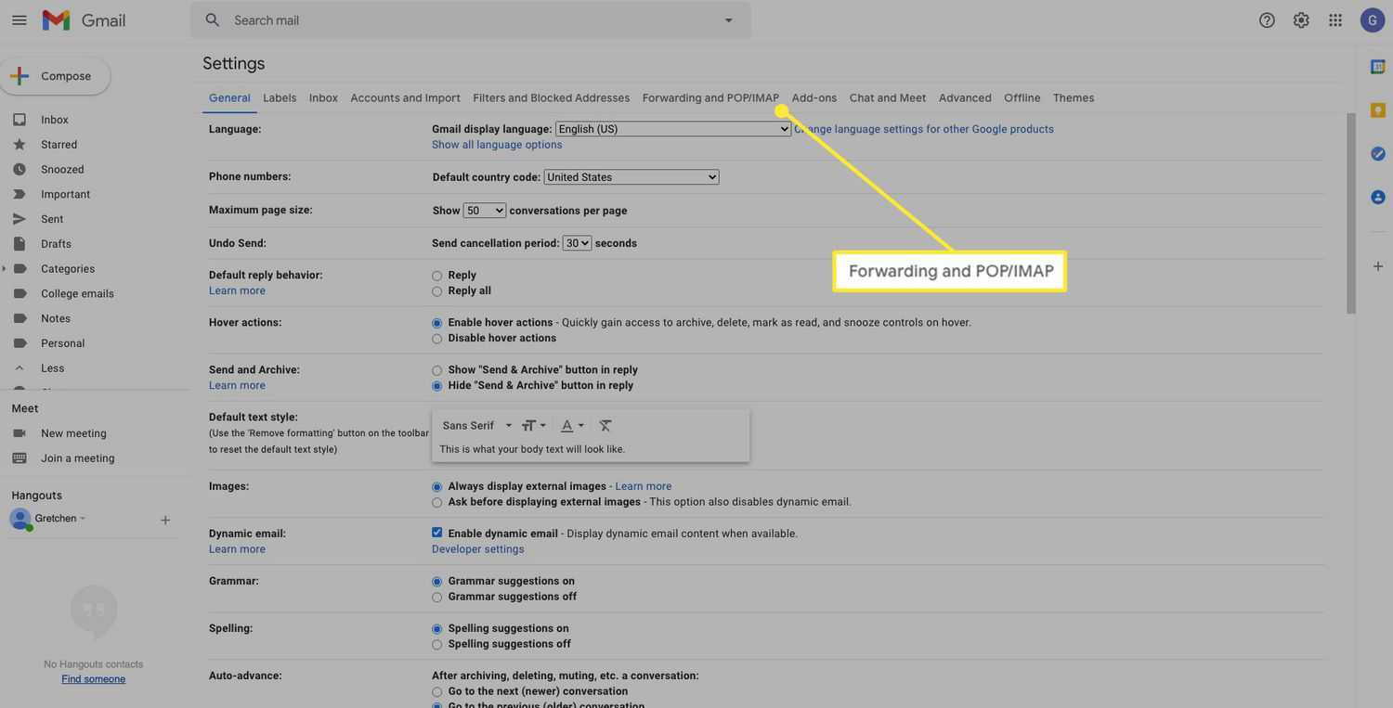Open the main menu hamburger icon

pos(19,19)
